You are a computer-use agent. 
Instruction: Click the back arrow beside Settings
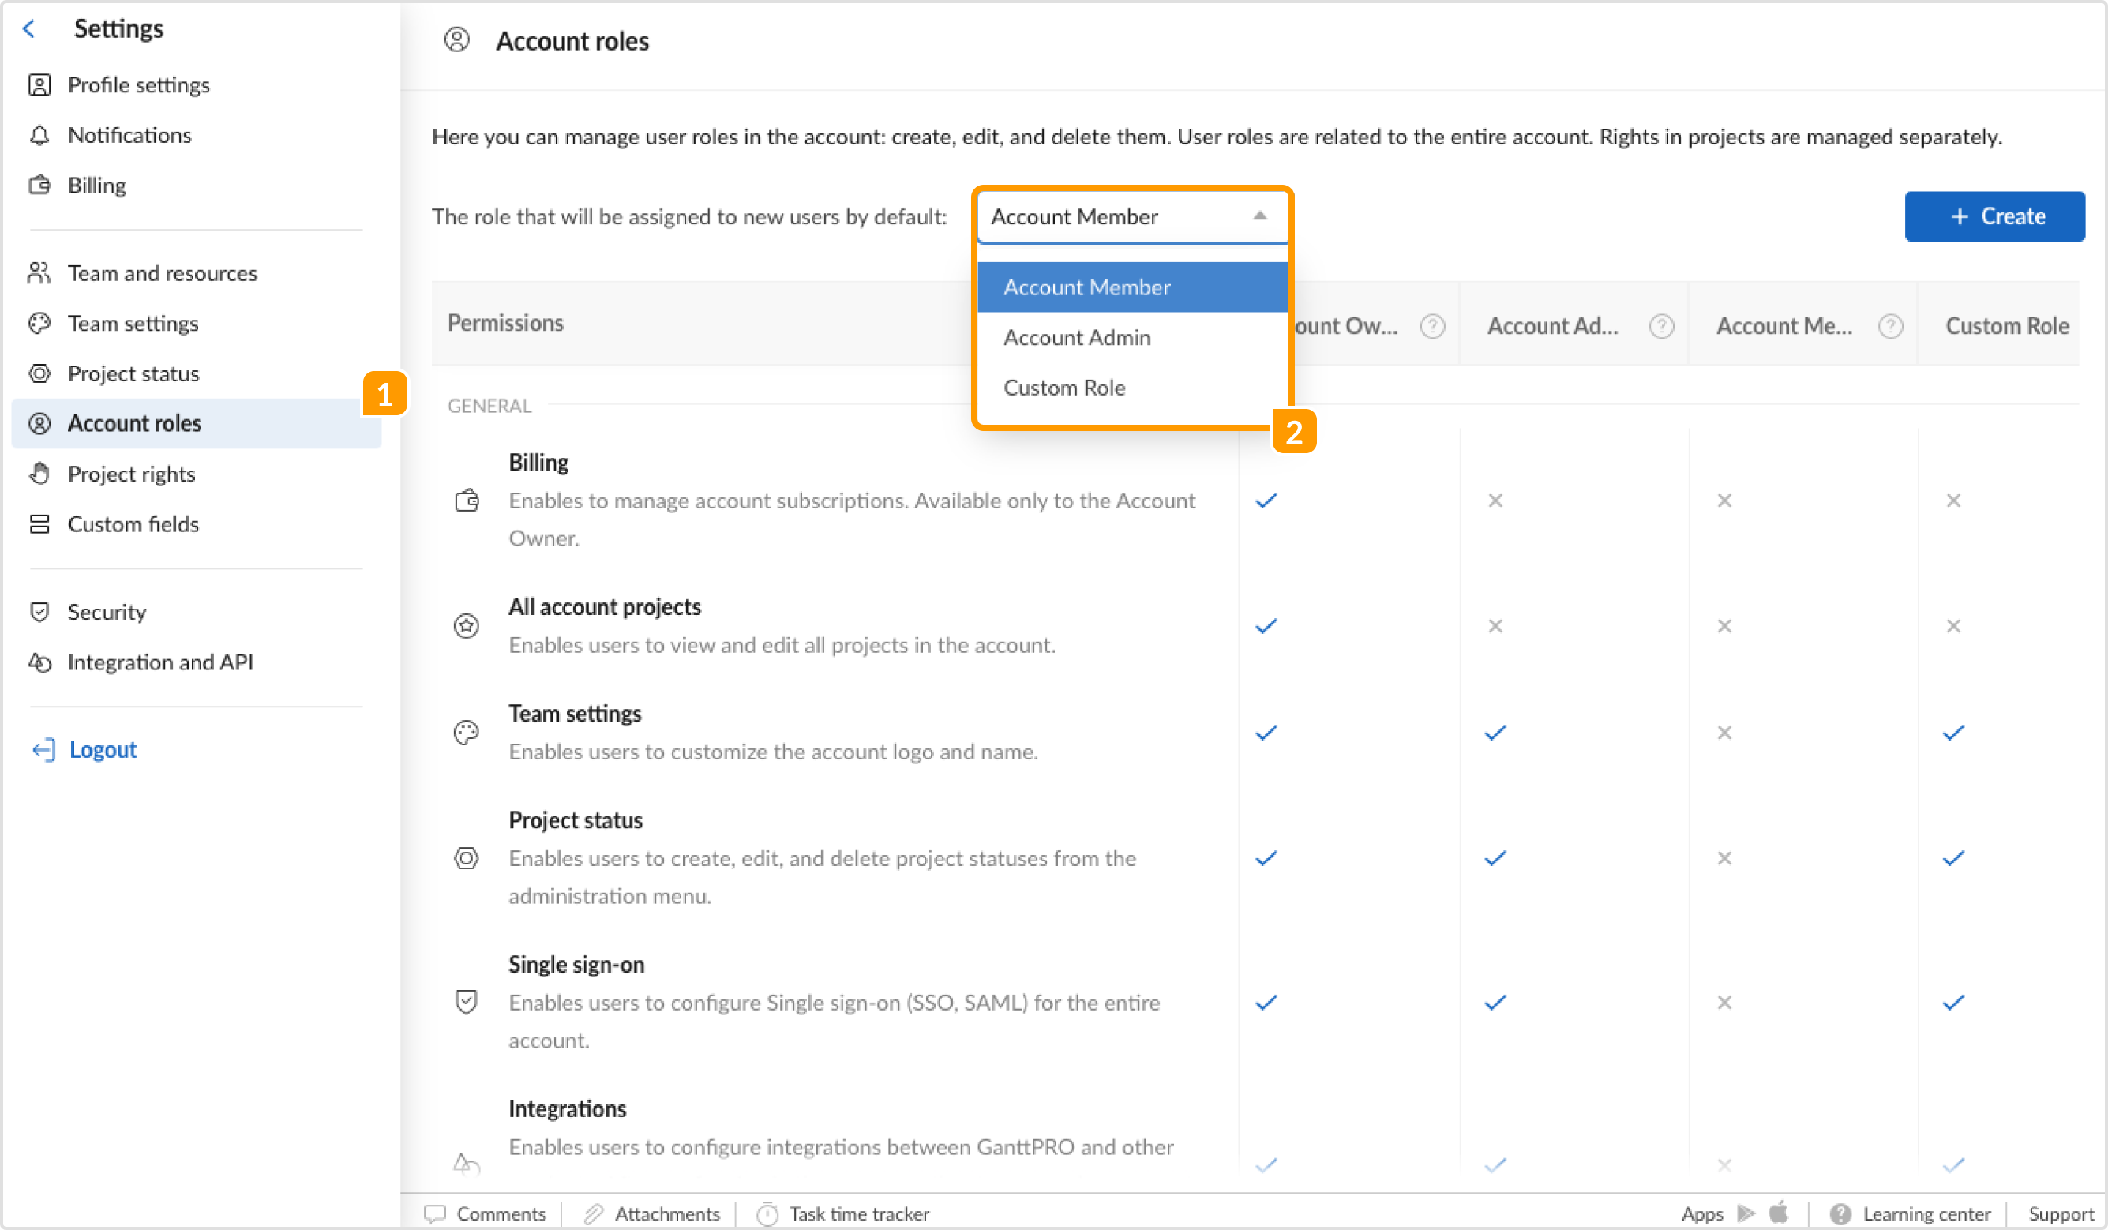point(29,28)
